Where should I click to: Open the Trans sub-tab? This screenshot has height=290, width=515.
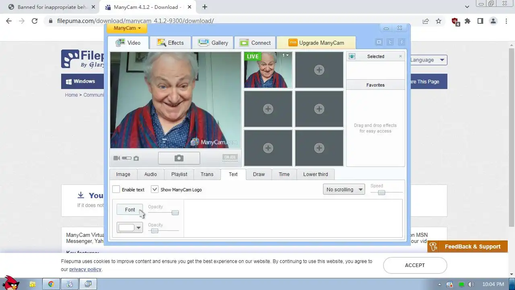(207, 174)
